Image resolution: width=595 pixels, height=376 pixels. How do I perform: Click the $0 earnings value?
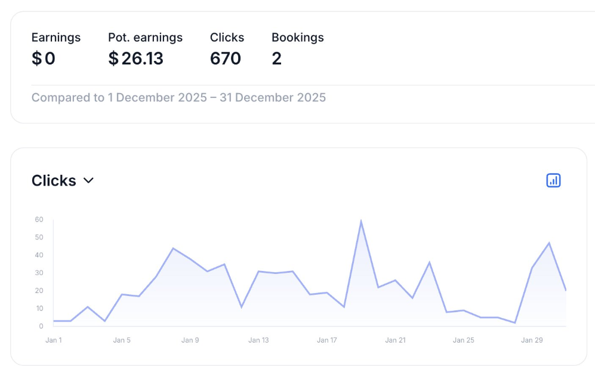(x=44, y=58)
